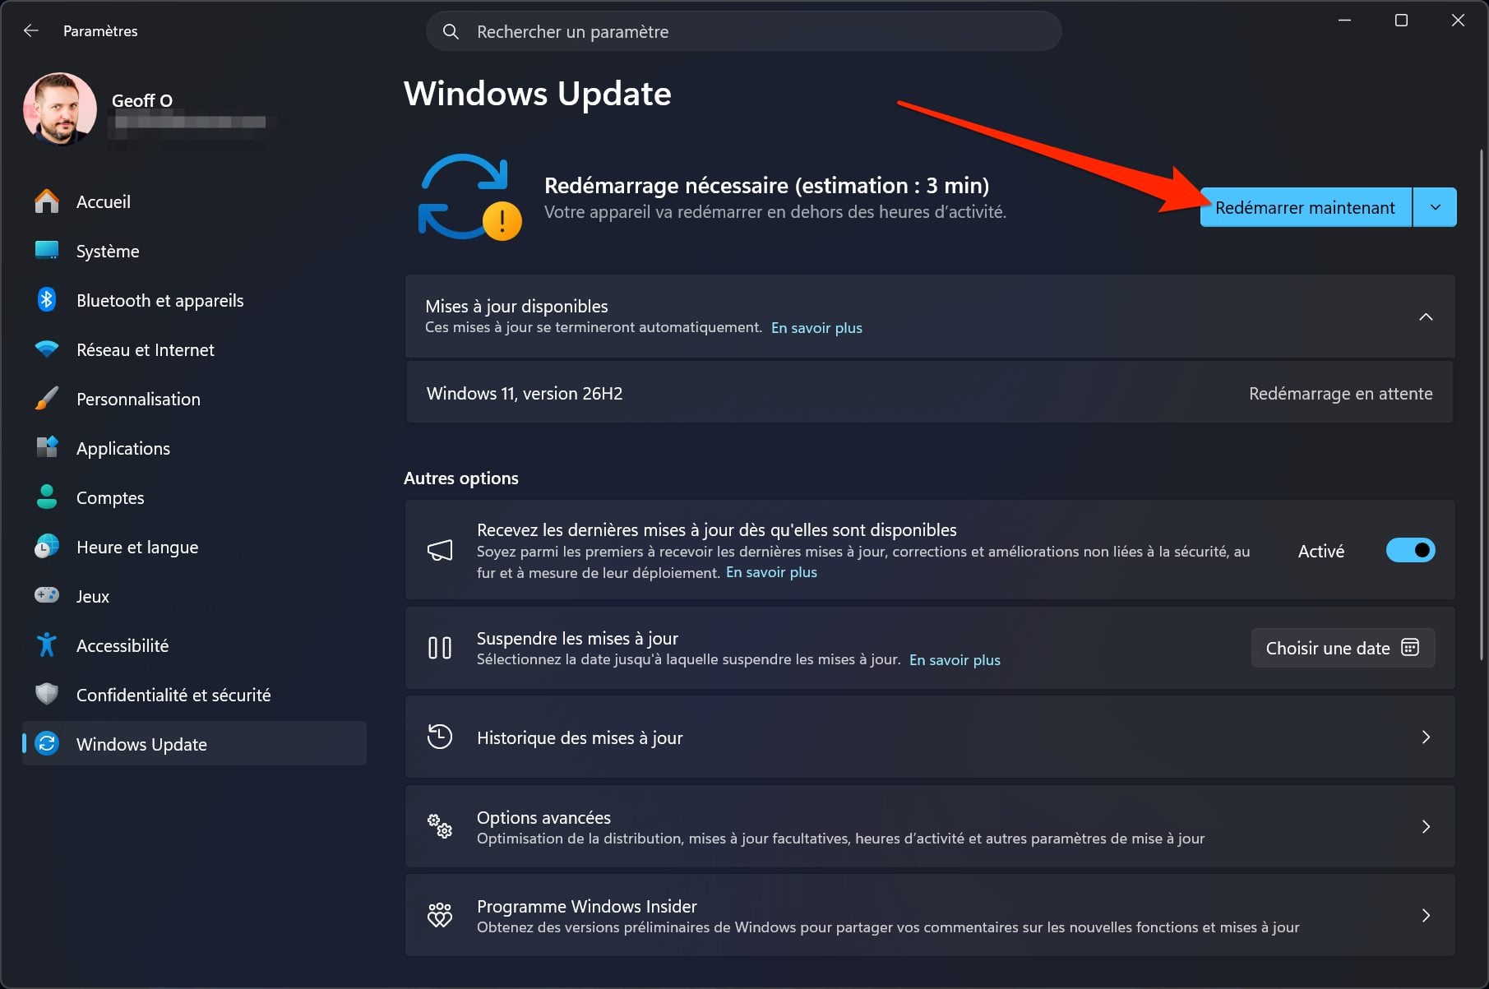Open Options avancées chevron arrow
The height and width of the screenshot is (989, 1489).
coord(1426,826)
